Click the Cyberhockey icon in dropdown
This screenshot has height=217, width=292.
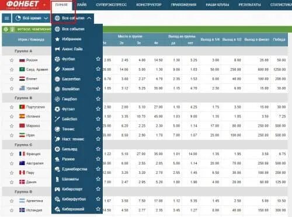pyautogui.click(x=57, y=209)
